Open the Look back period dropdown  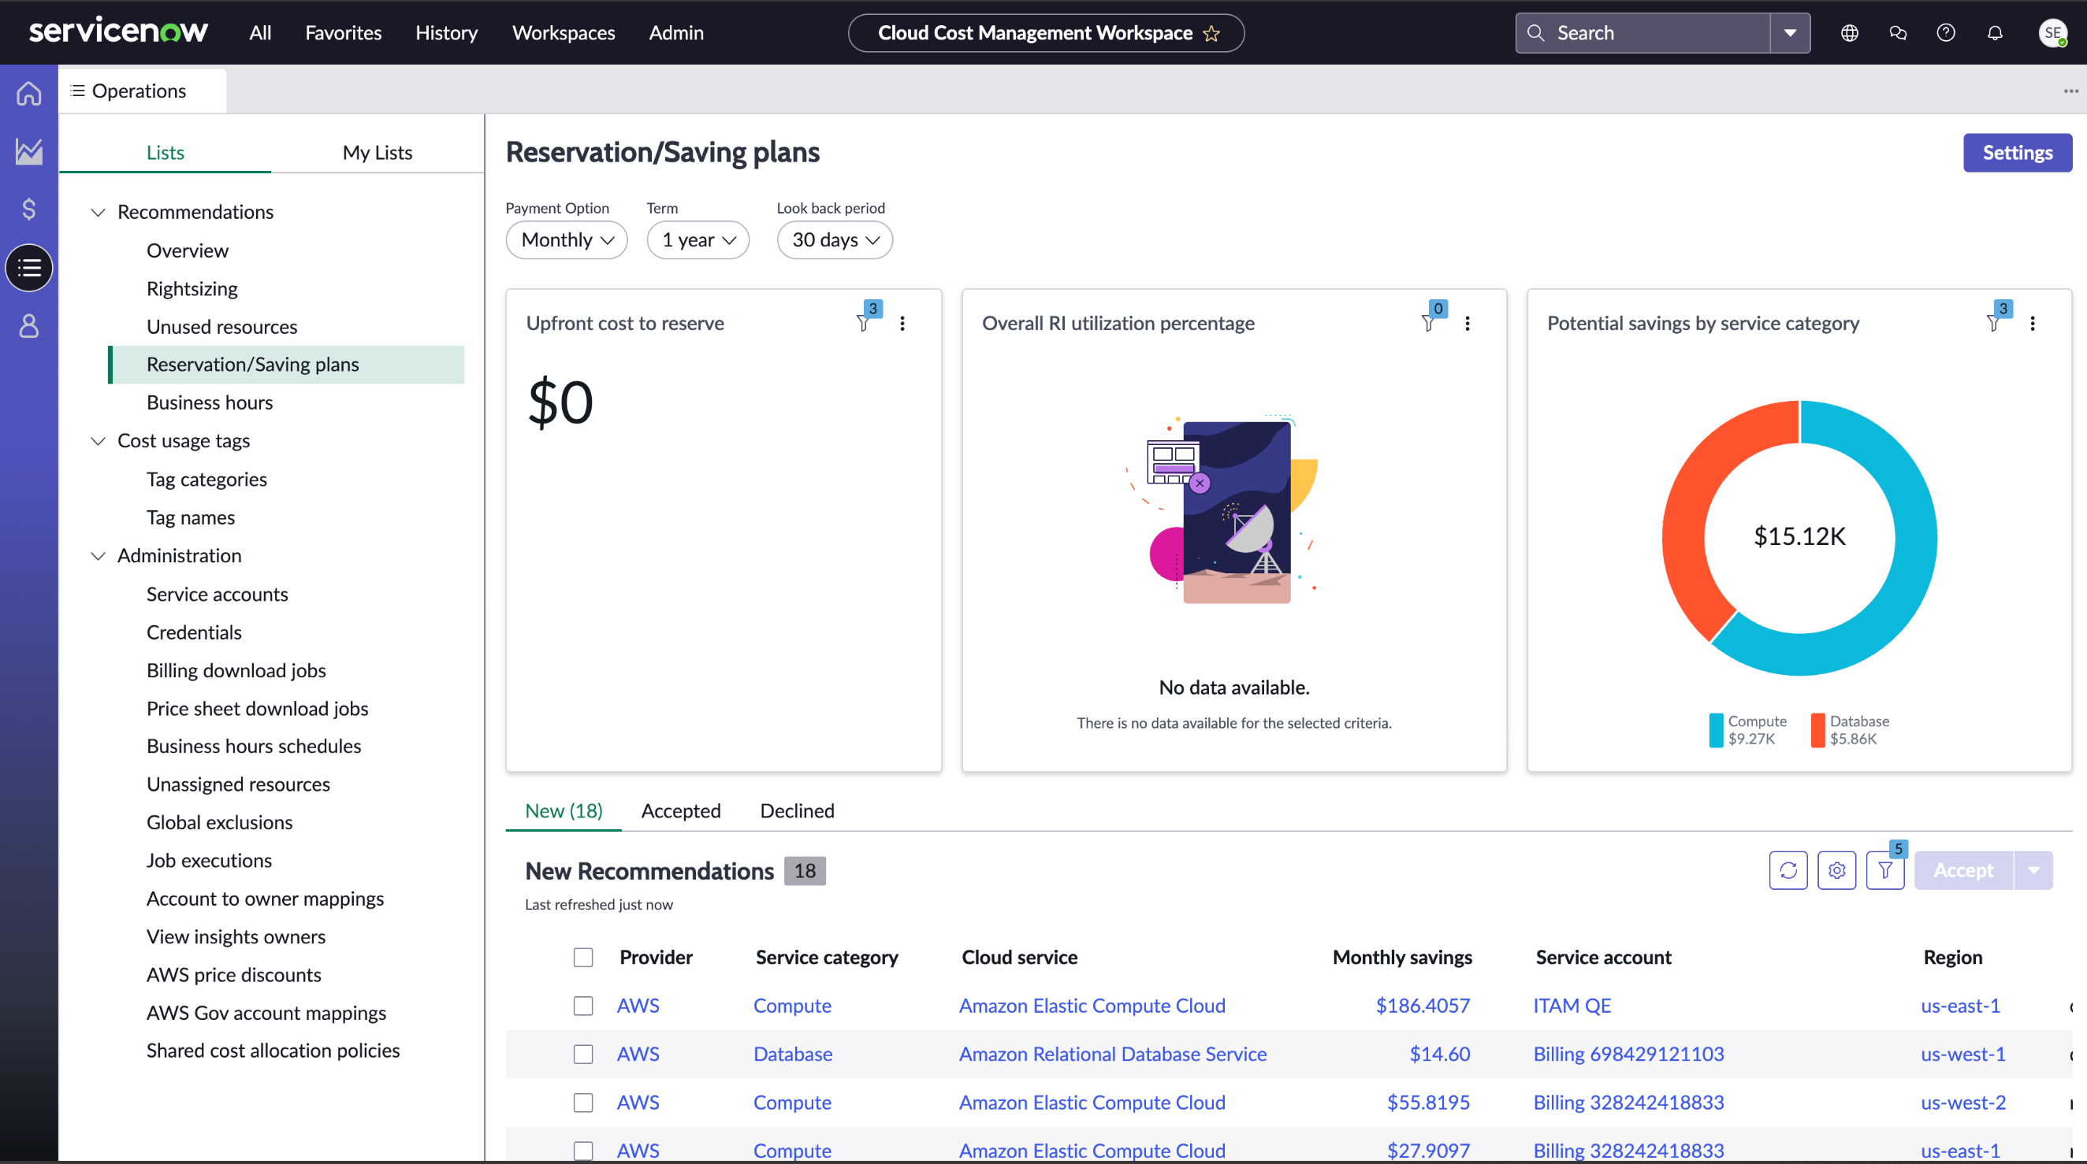coord(835,240)
